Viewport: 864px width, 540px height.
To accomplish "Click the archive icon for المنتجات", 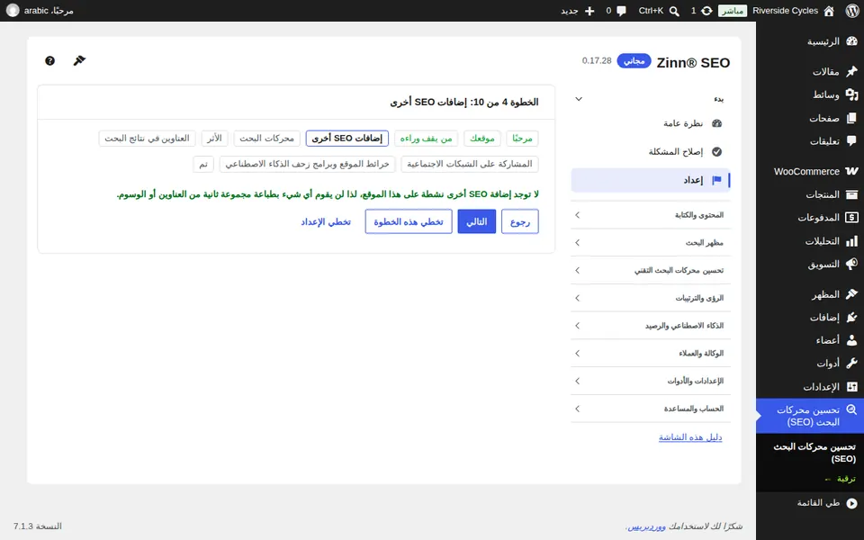I will (x=852, y=194).
